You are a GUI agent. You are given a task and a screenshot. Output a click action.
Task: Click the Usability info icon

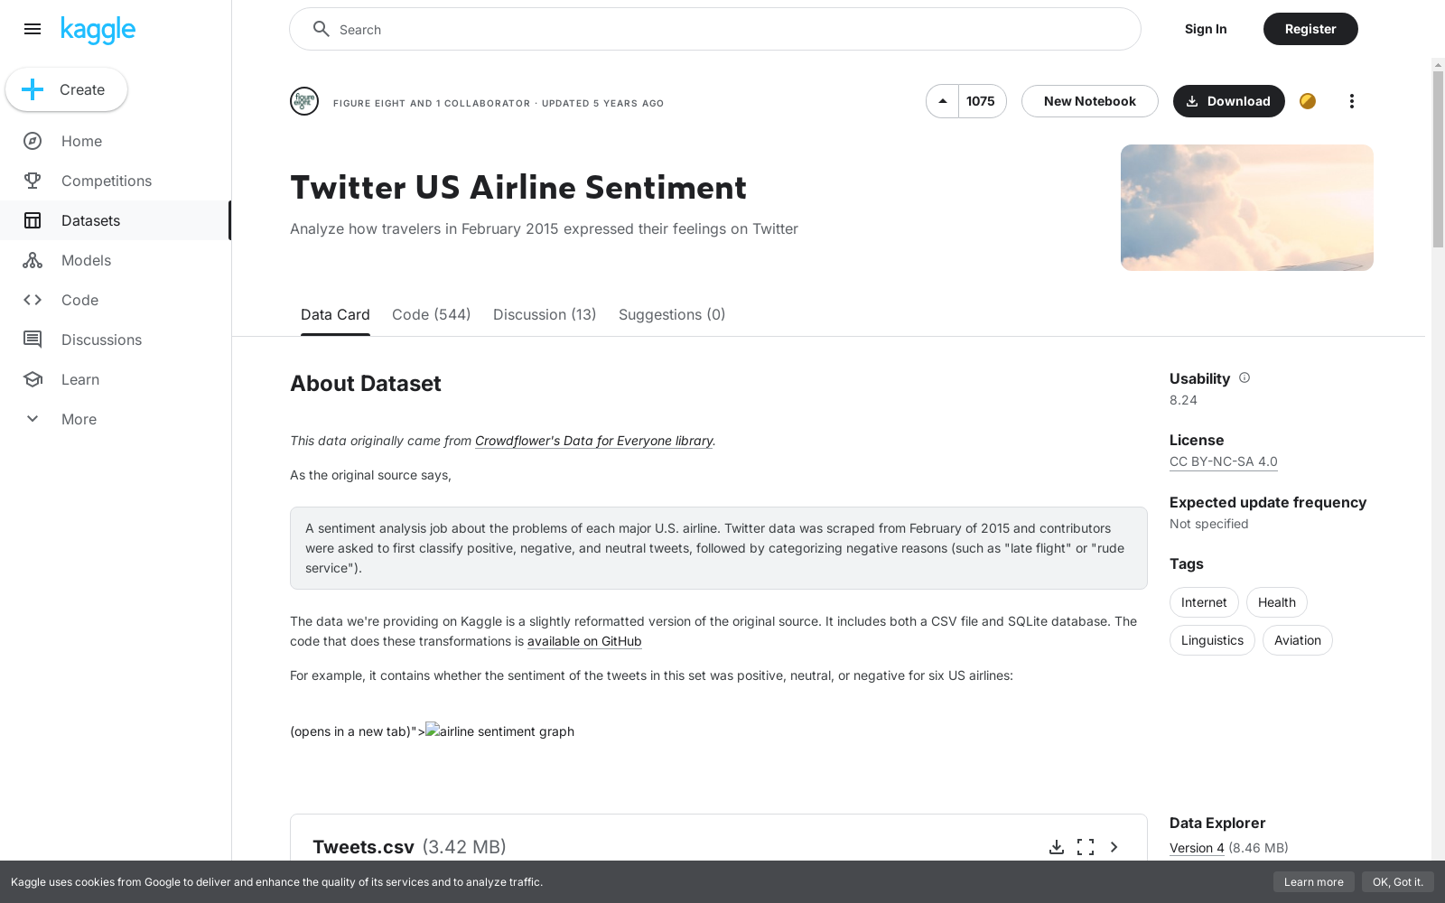pyautogui.click(x=1245, y=377)
